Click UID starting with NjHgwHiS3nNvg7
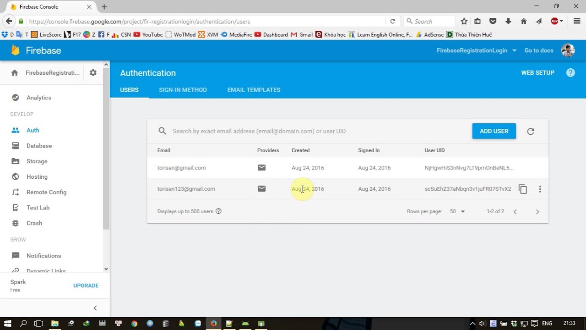 (469, 168)
